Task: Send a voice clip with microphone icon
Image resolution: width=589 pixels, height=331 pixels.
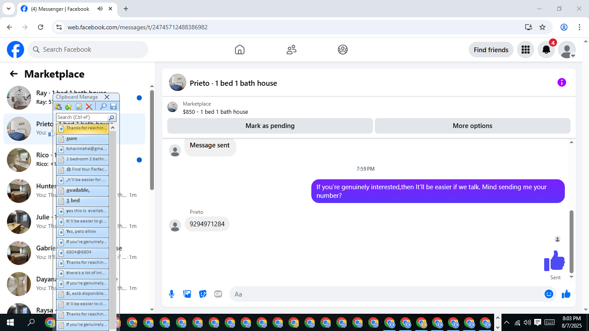Action: [172, 294]
